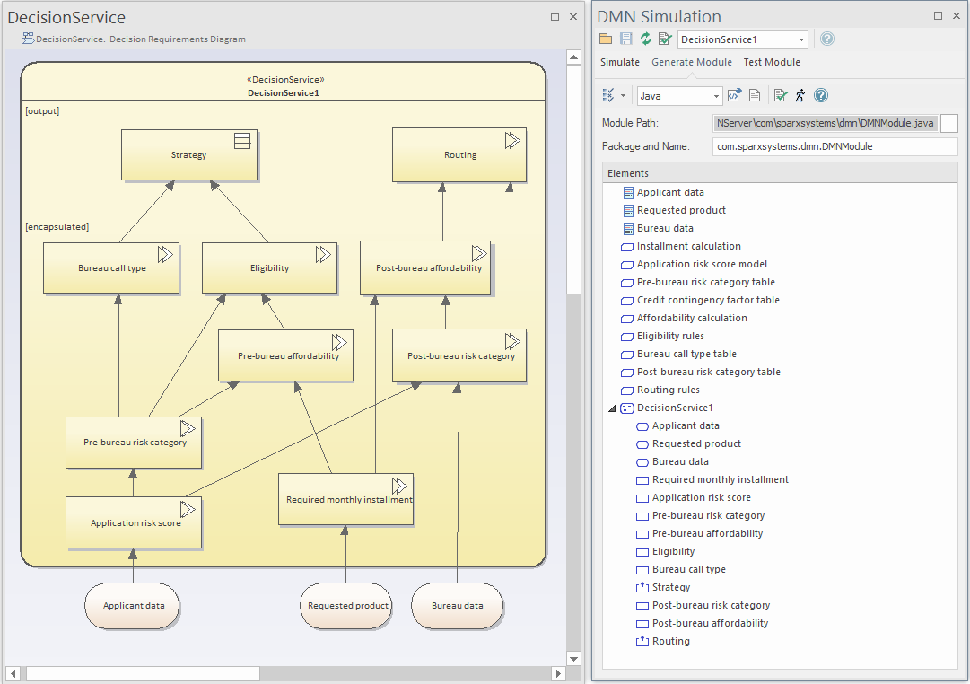Open the code generation options icon
970x684 pixels.
coord(608,94)
